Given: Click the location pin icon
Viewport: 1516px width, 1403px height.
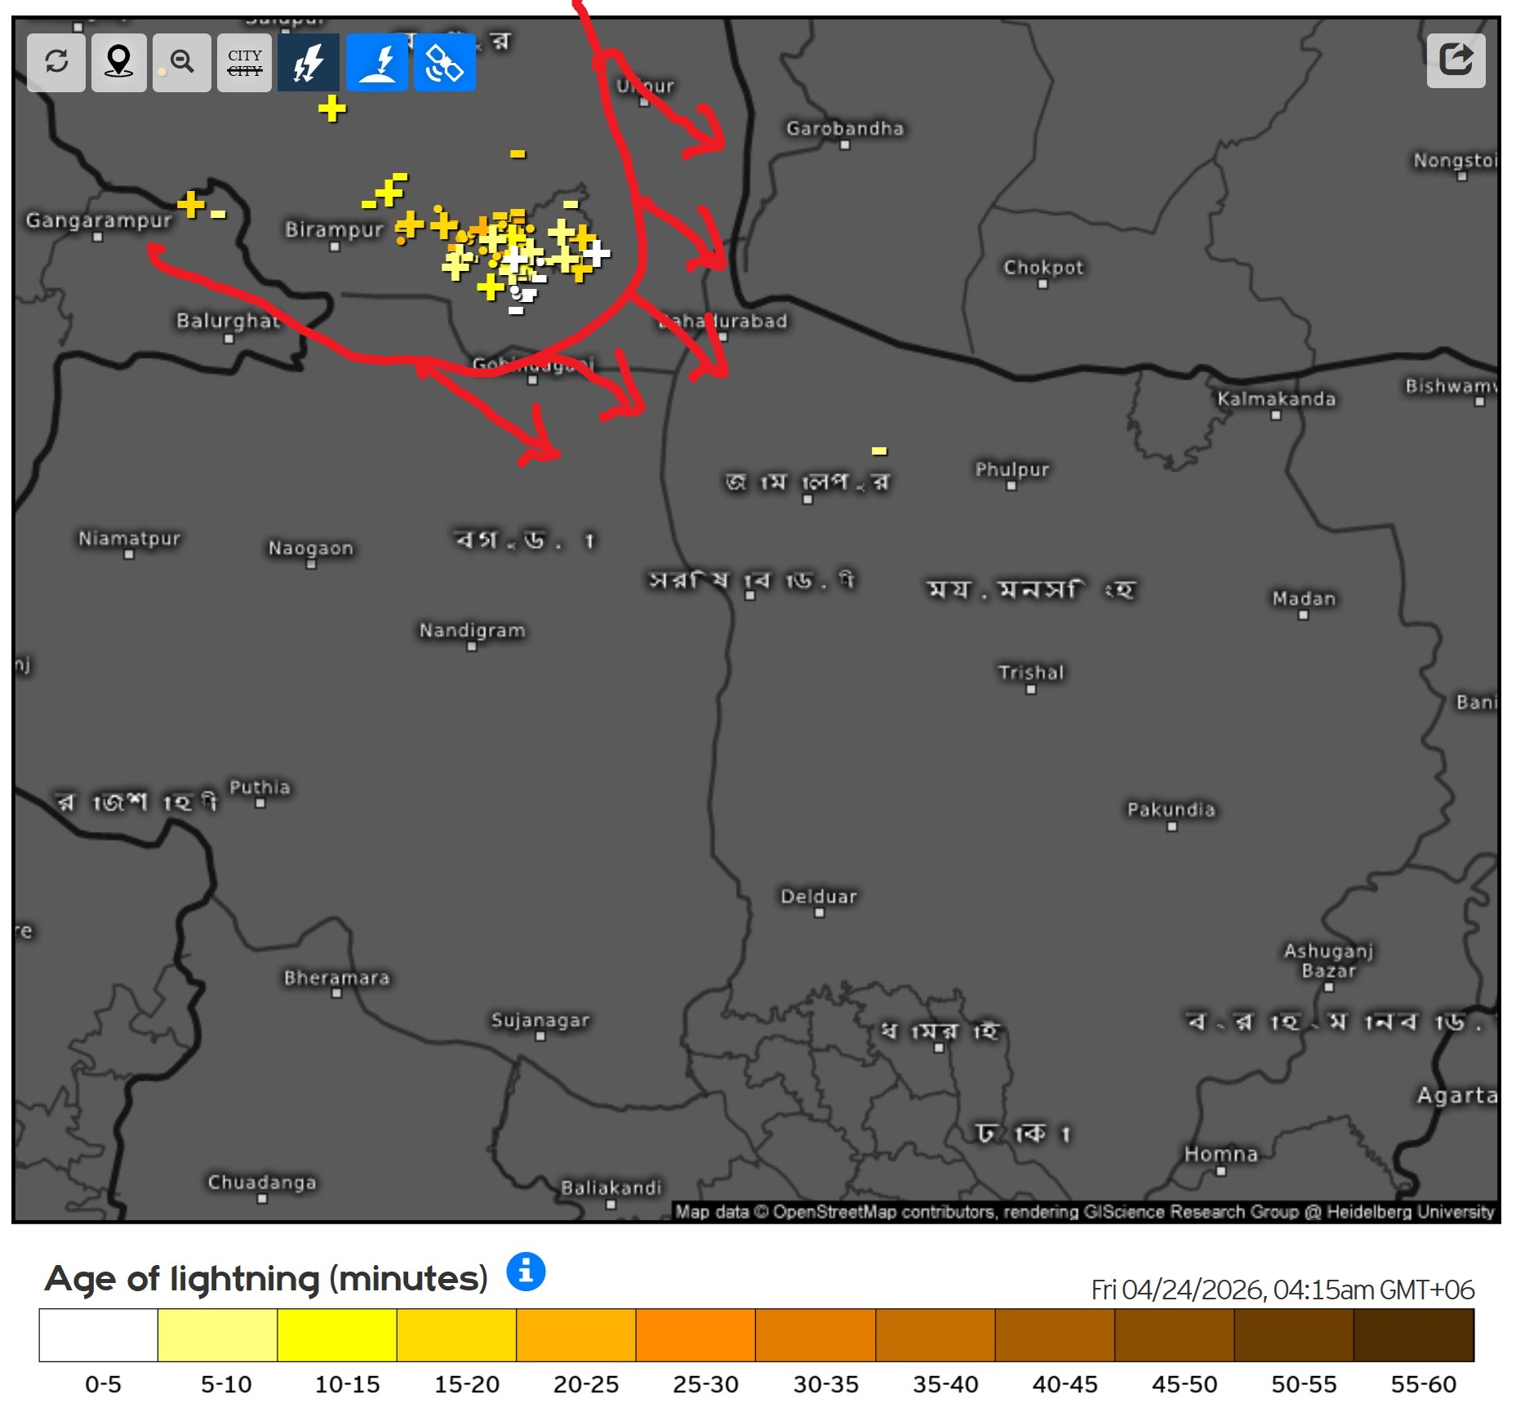Looking at the screenshot, I should click(119, 62).
